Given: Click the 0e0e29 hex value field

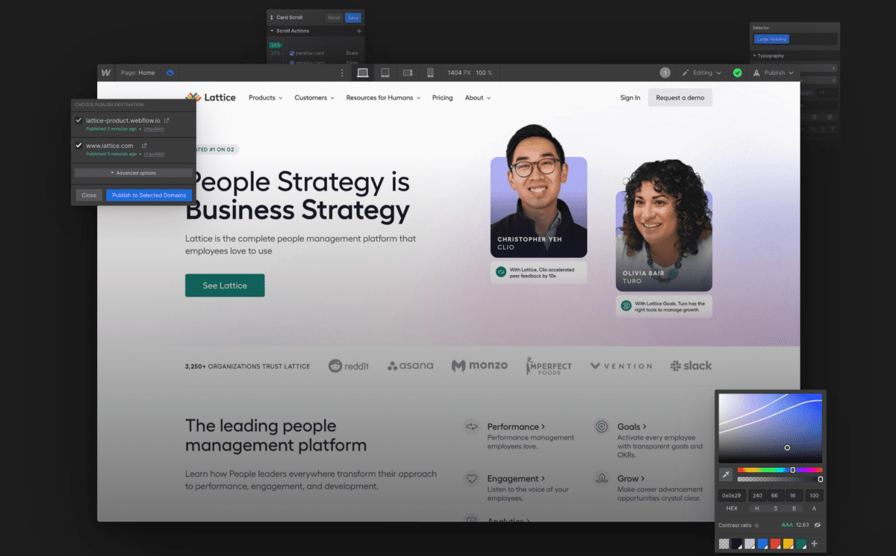Looking at the screenshot, I should point(731,495).
